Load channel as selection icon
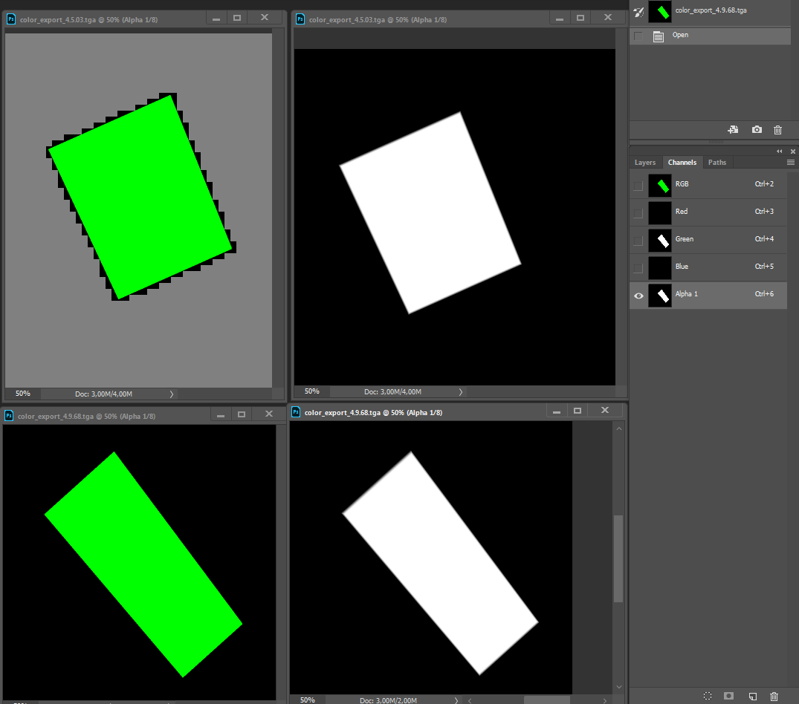 click(708, 696)
